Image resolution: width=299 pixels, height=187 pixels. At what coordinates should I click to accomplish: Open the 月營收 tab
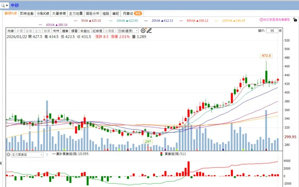click(132, 14)
